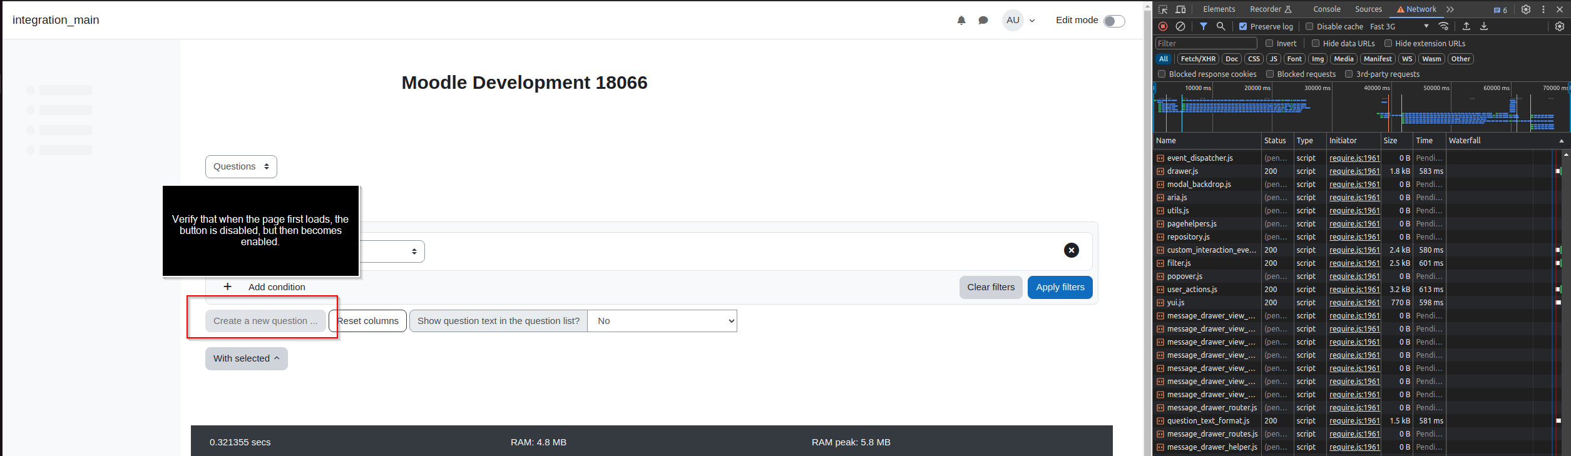Screen dimensions: 1571x456
Task: Click the network Filter text field
Action: tap(1206, 43)
